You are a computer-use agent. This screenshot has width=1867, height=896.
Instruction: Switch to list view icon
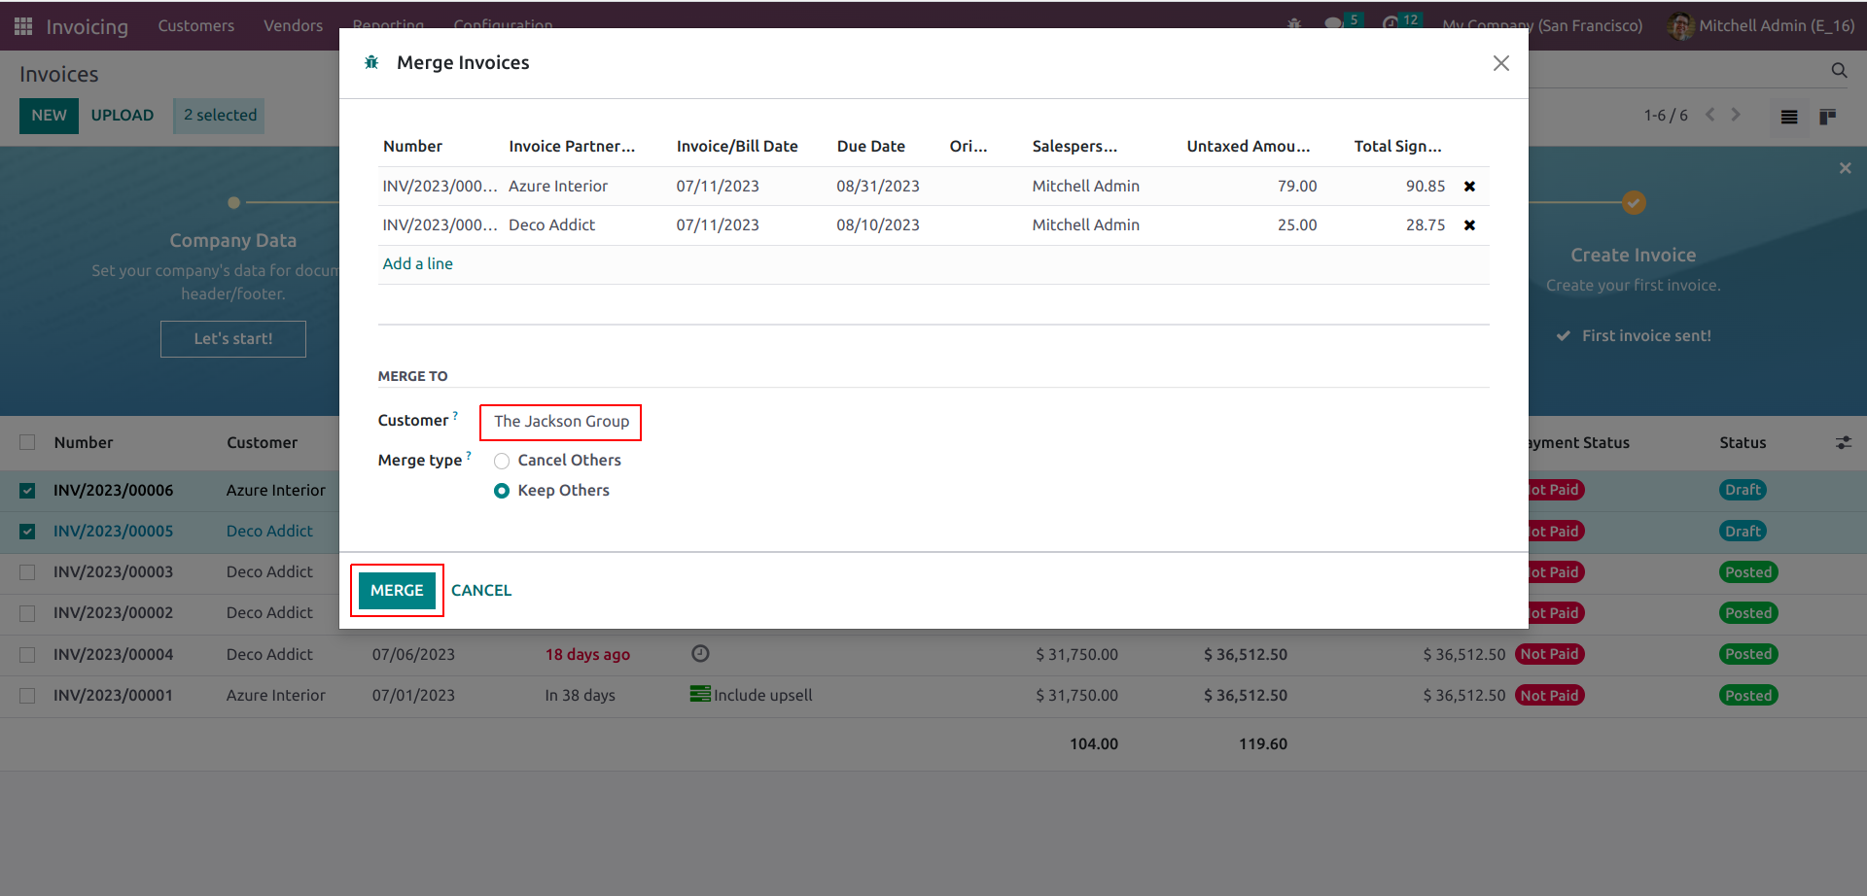click(x=1789, y=117)
